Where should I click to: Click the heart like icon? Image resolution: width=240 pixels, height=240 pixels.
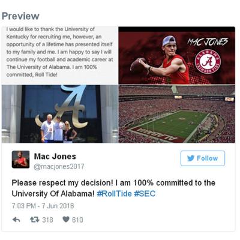[66, 220]
